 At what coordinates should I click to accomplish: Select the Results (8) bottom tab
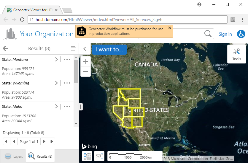[x=40, y=157]
